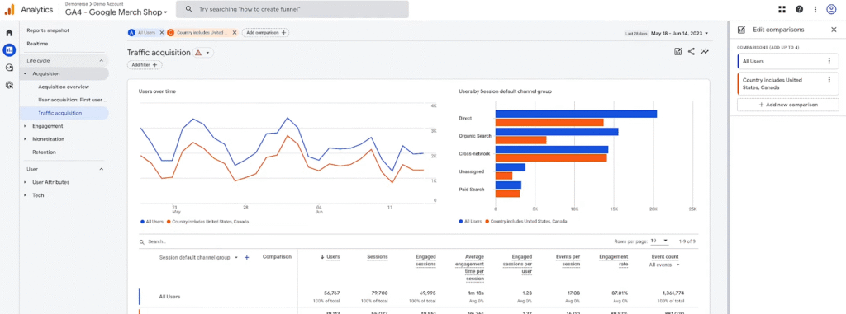Share this report icon
The width and height of the screenshot is (846, 314).
point(692,52)
